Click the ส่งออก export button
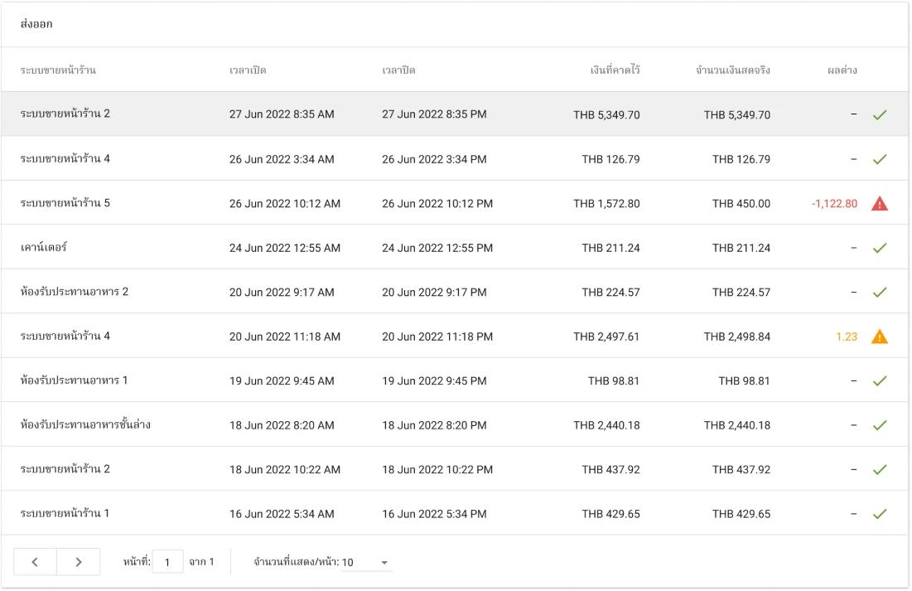Screen dimensions: 912x591 click(36, 24)
